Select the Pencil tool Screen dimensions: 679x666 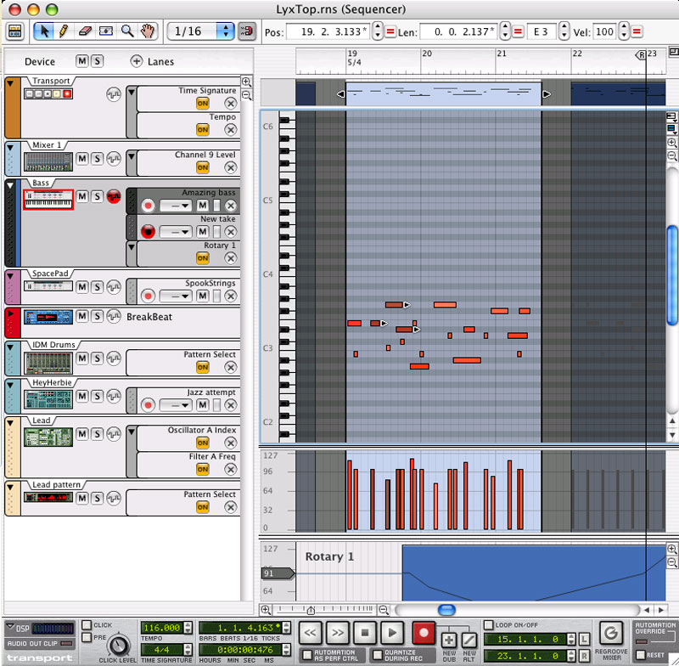point(63,31)
